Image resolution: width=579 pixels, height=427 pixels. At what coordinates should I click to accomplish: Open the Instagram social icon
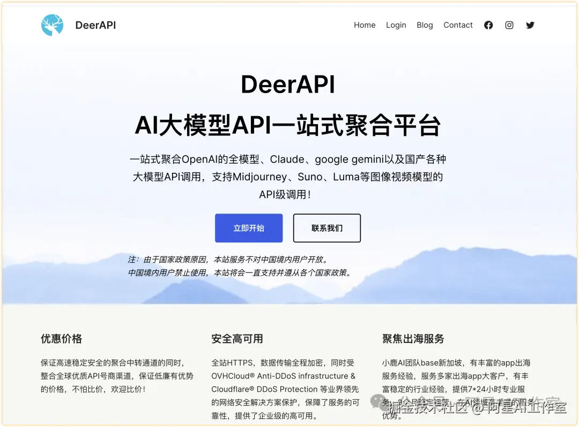click(x=509, y=25)
